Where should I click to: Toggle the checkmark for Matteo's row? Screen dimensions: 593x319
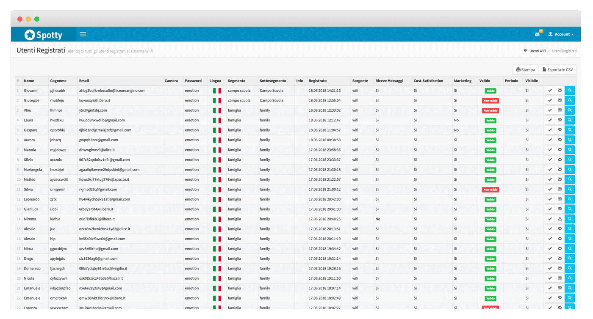tap(550, 179)
